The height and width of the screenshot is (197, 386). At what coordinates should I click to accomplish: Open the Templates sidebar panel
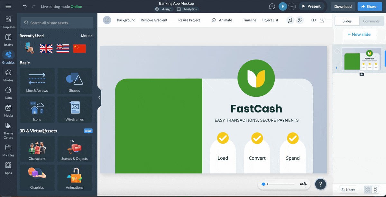(x=8, y=22)
